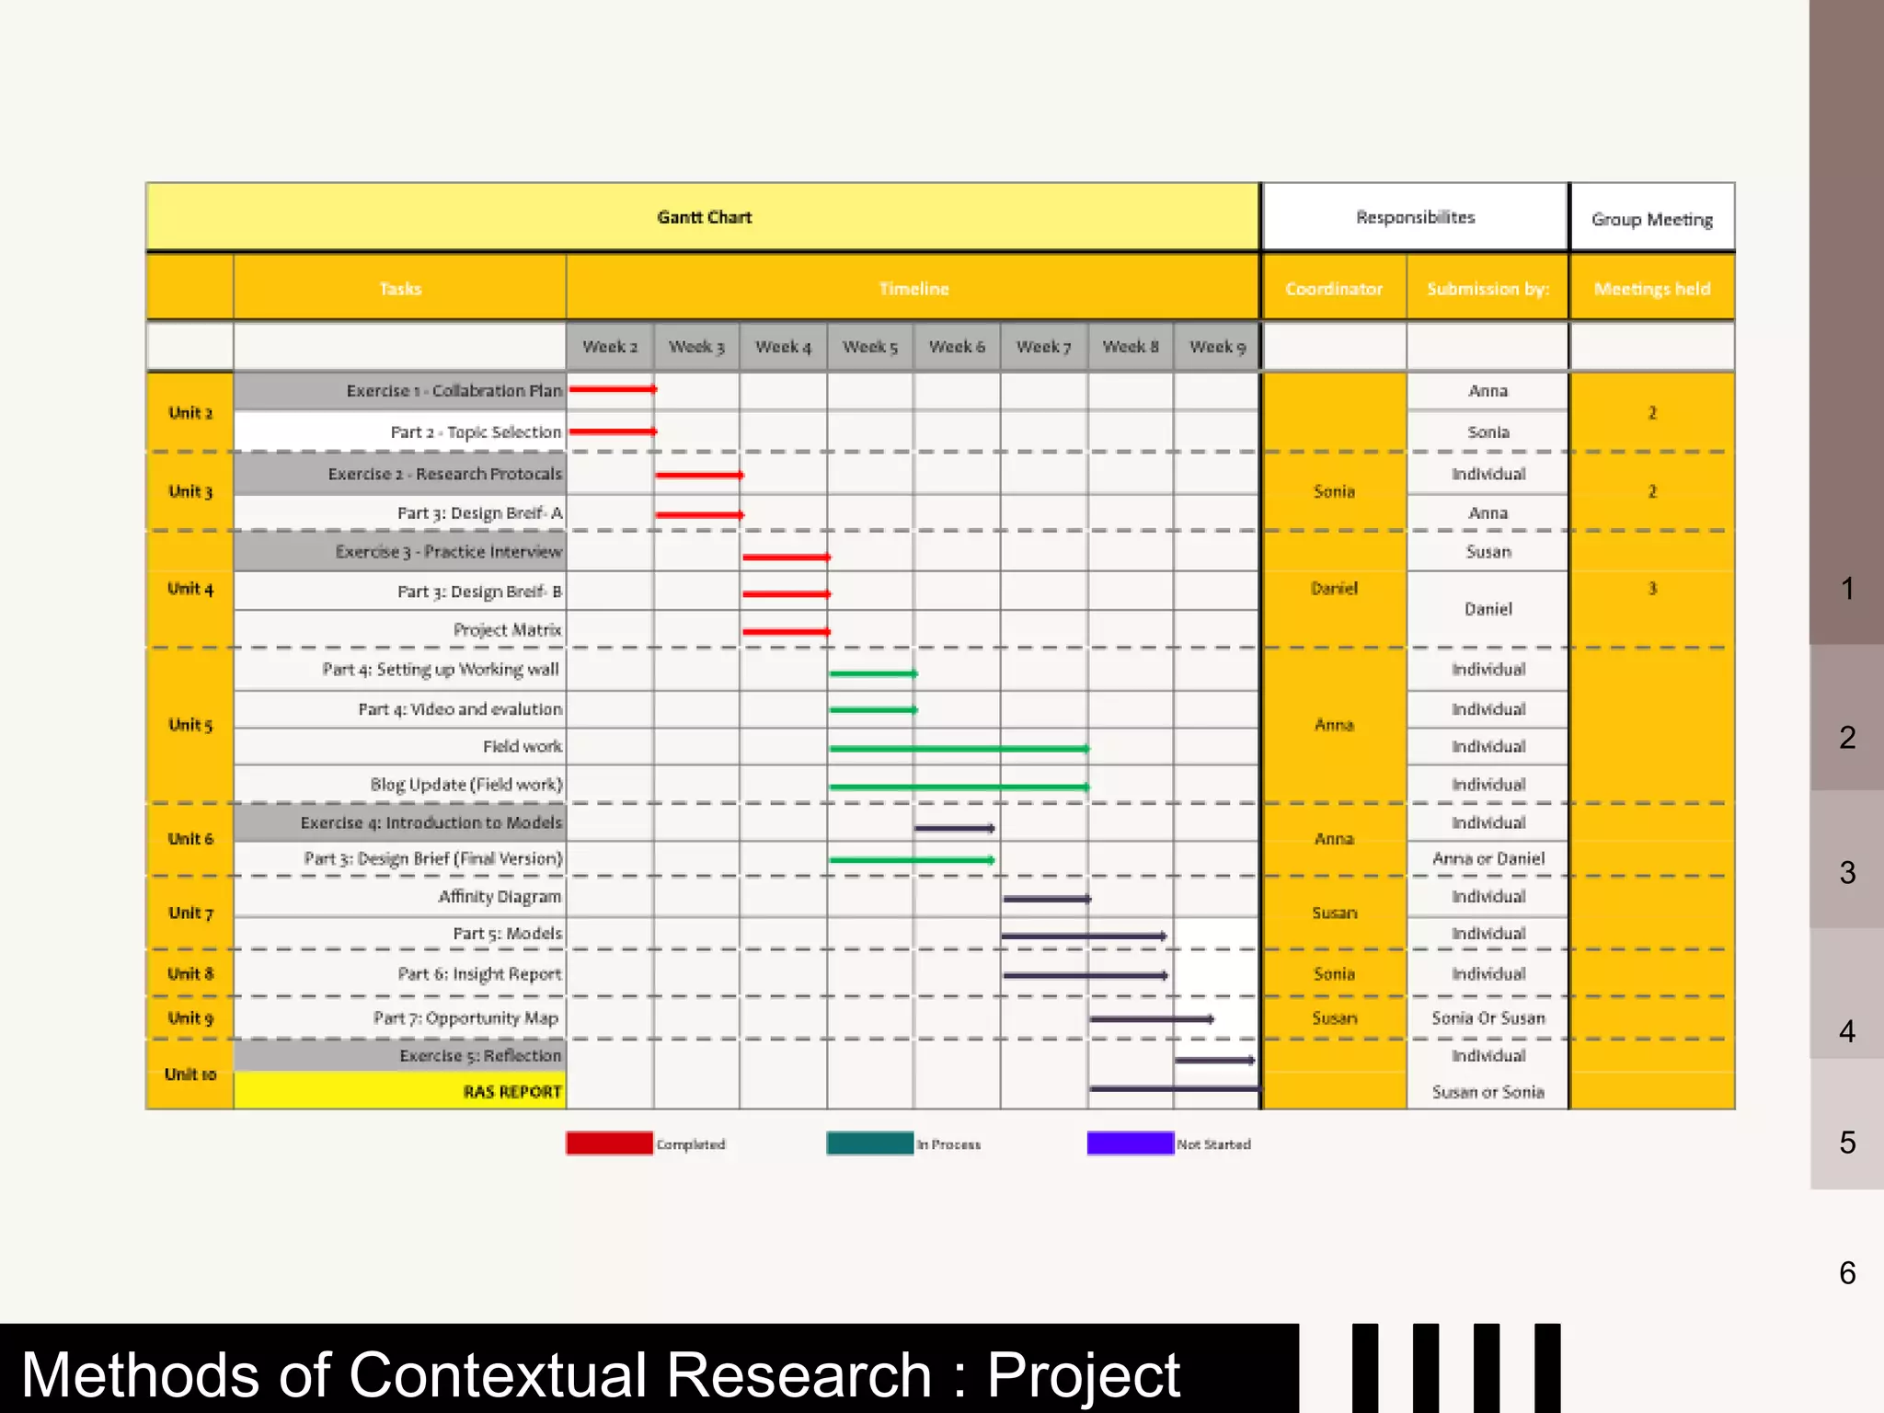Click Part 4: Video and evalution task
The image size is (1884, 1413).
(x=400, y=709)
